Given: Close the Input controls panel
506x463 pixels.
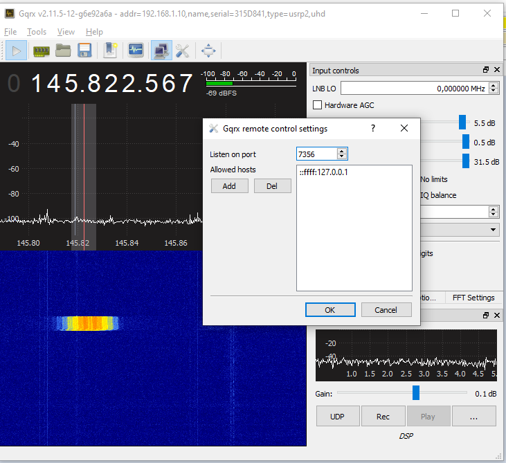Looking at the screenshot, I should [497, 70].
